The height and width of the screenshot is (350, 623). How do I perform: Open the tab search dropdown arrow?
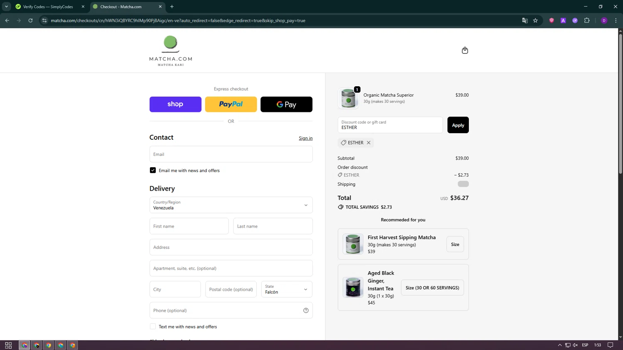pos(6,7)
